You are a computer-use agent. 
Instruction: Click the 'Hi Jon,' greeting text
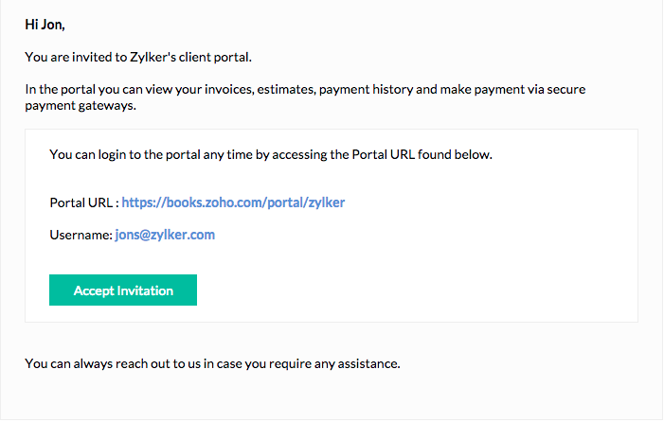[45, 25]
